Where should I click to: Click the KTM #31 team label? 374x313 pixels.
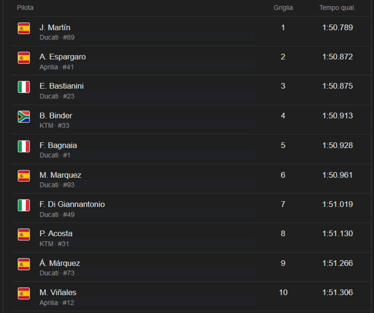[x=54, y=244]
